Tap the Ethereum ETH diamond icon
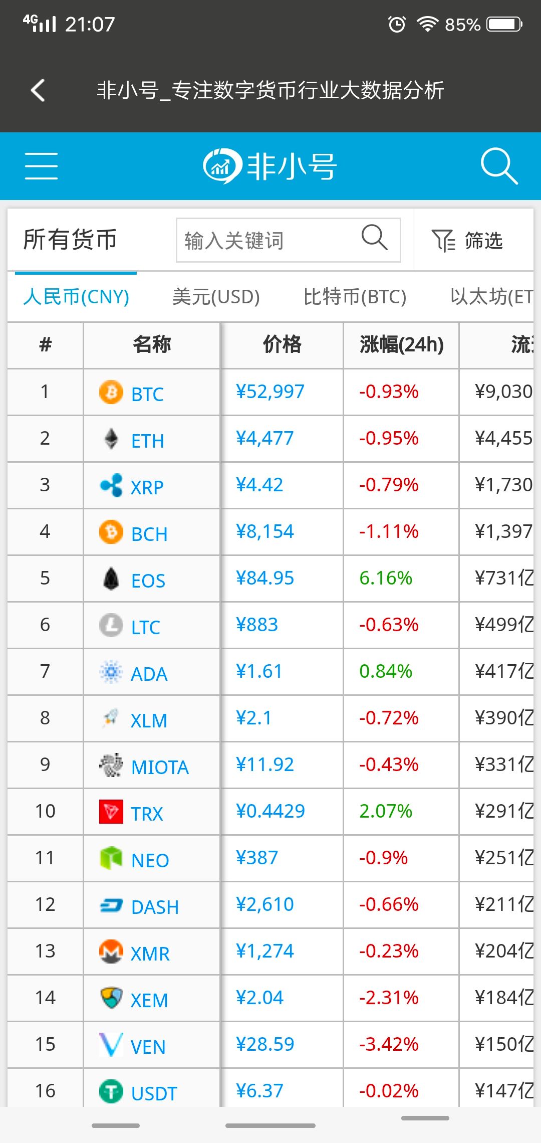This screenshot has width=541, height=1143. 111,439
